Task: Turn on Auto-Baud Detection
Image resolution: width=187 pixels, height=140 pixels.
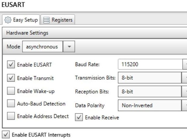Action: 11,104
